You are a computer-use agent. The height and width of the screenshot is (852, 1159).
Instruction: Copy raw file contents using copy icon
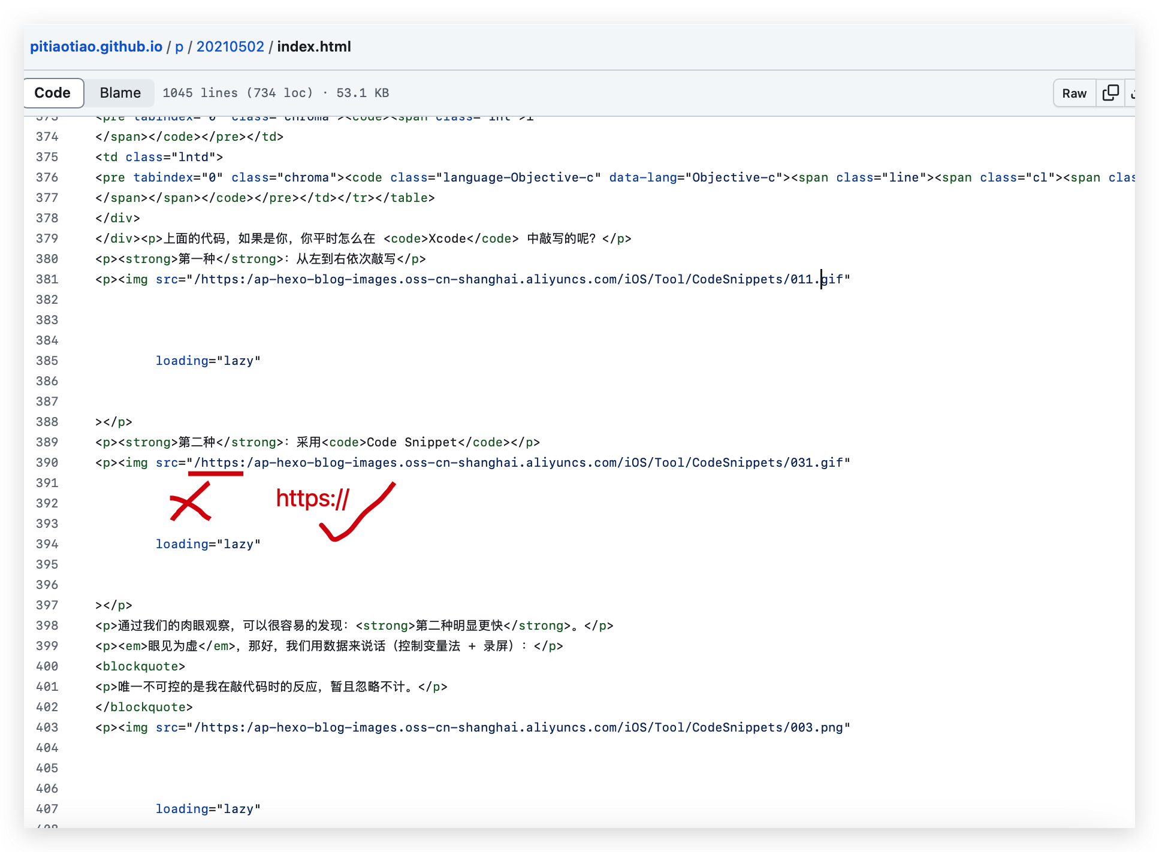click(1110, 93)
